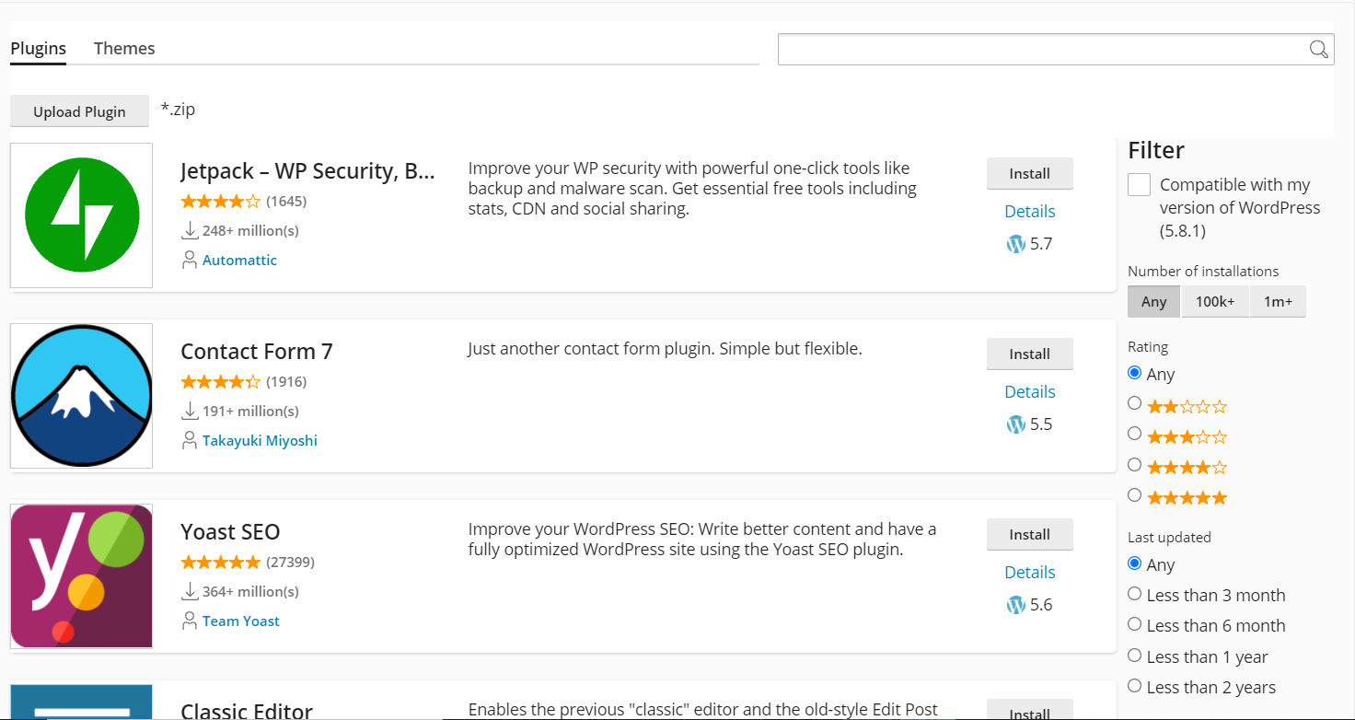Select the Any rating radio button
Viewport: 1355px width, 720px height.
[x=1134, y=373]
